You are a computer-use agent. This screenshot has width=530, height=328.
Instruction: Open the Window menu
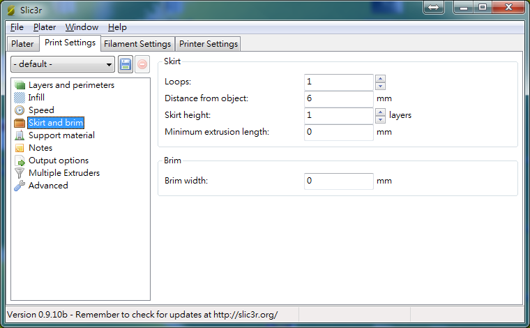[x=82, y=27]
